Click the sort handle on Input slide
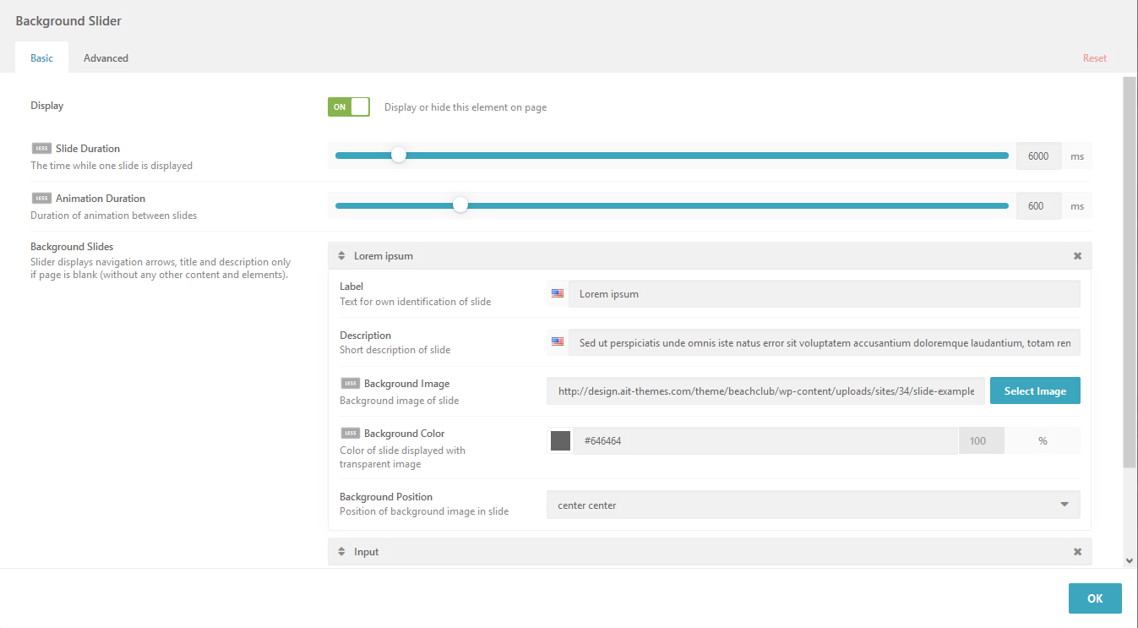 coord(341,552)
